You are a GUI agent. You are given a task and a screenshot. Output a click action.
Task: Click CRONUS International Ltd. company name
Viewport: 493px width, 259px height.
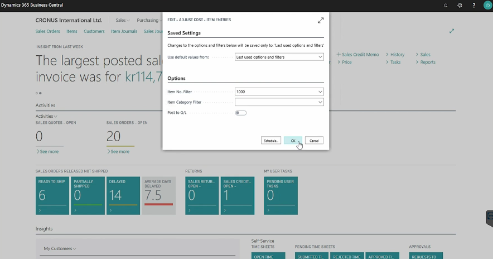69,20
